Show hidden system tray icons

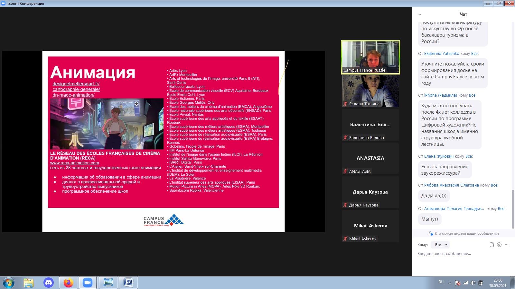click(x=450, y=283)
